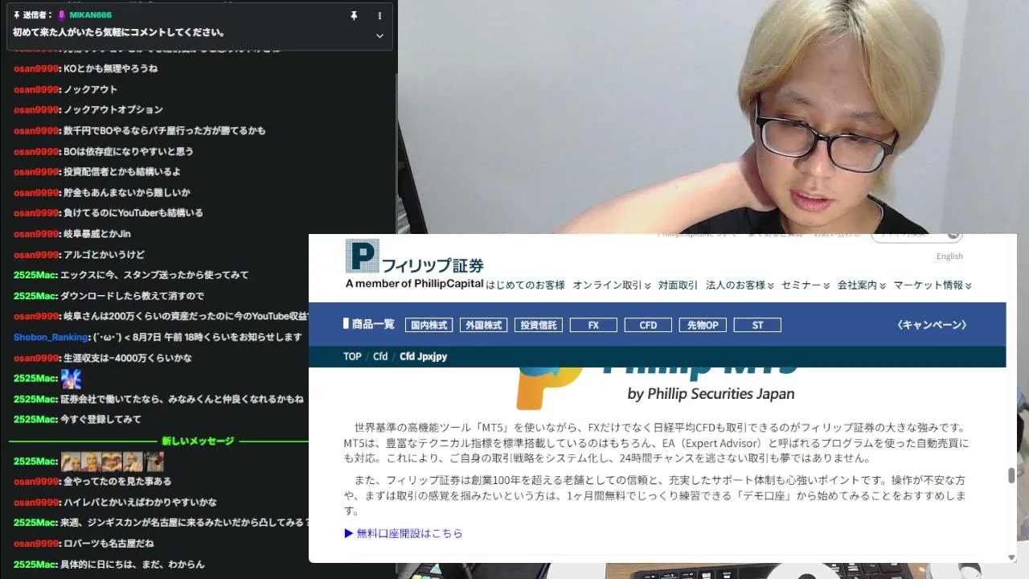Select the 投資信託 product button

point(539,325)
